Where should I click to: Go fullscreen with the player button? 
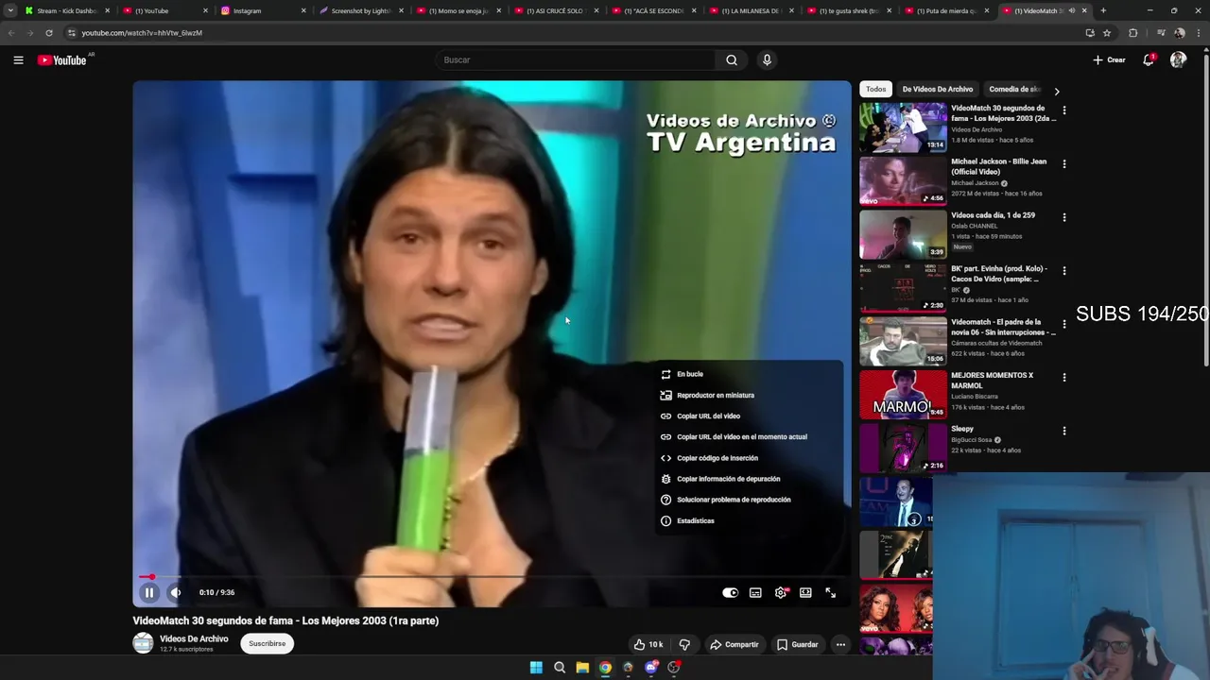[x=830, y=592]
